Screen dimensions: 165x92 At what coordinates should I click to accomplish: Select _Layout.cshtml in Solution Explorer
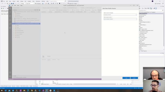[x=144, y=29]
